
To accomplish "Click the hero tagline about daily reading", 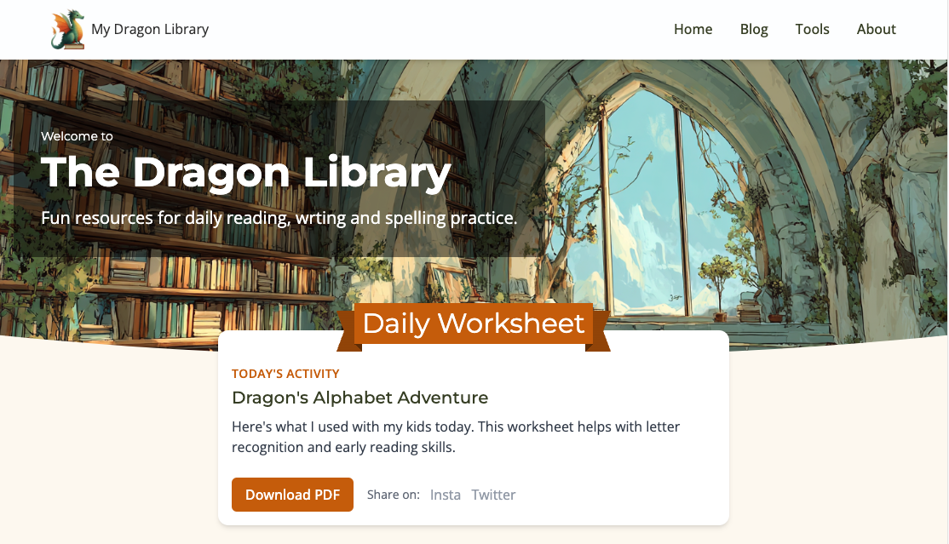I will pos(279,218).
